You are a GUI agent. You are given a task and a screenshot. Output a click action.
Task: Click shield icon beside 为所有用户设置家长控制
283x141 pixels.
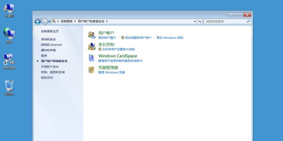pyautogui.click(x=100, y=49)
